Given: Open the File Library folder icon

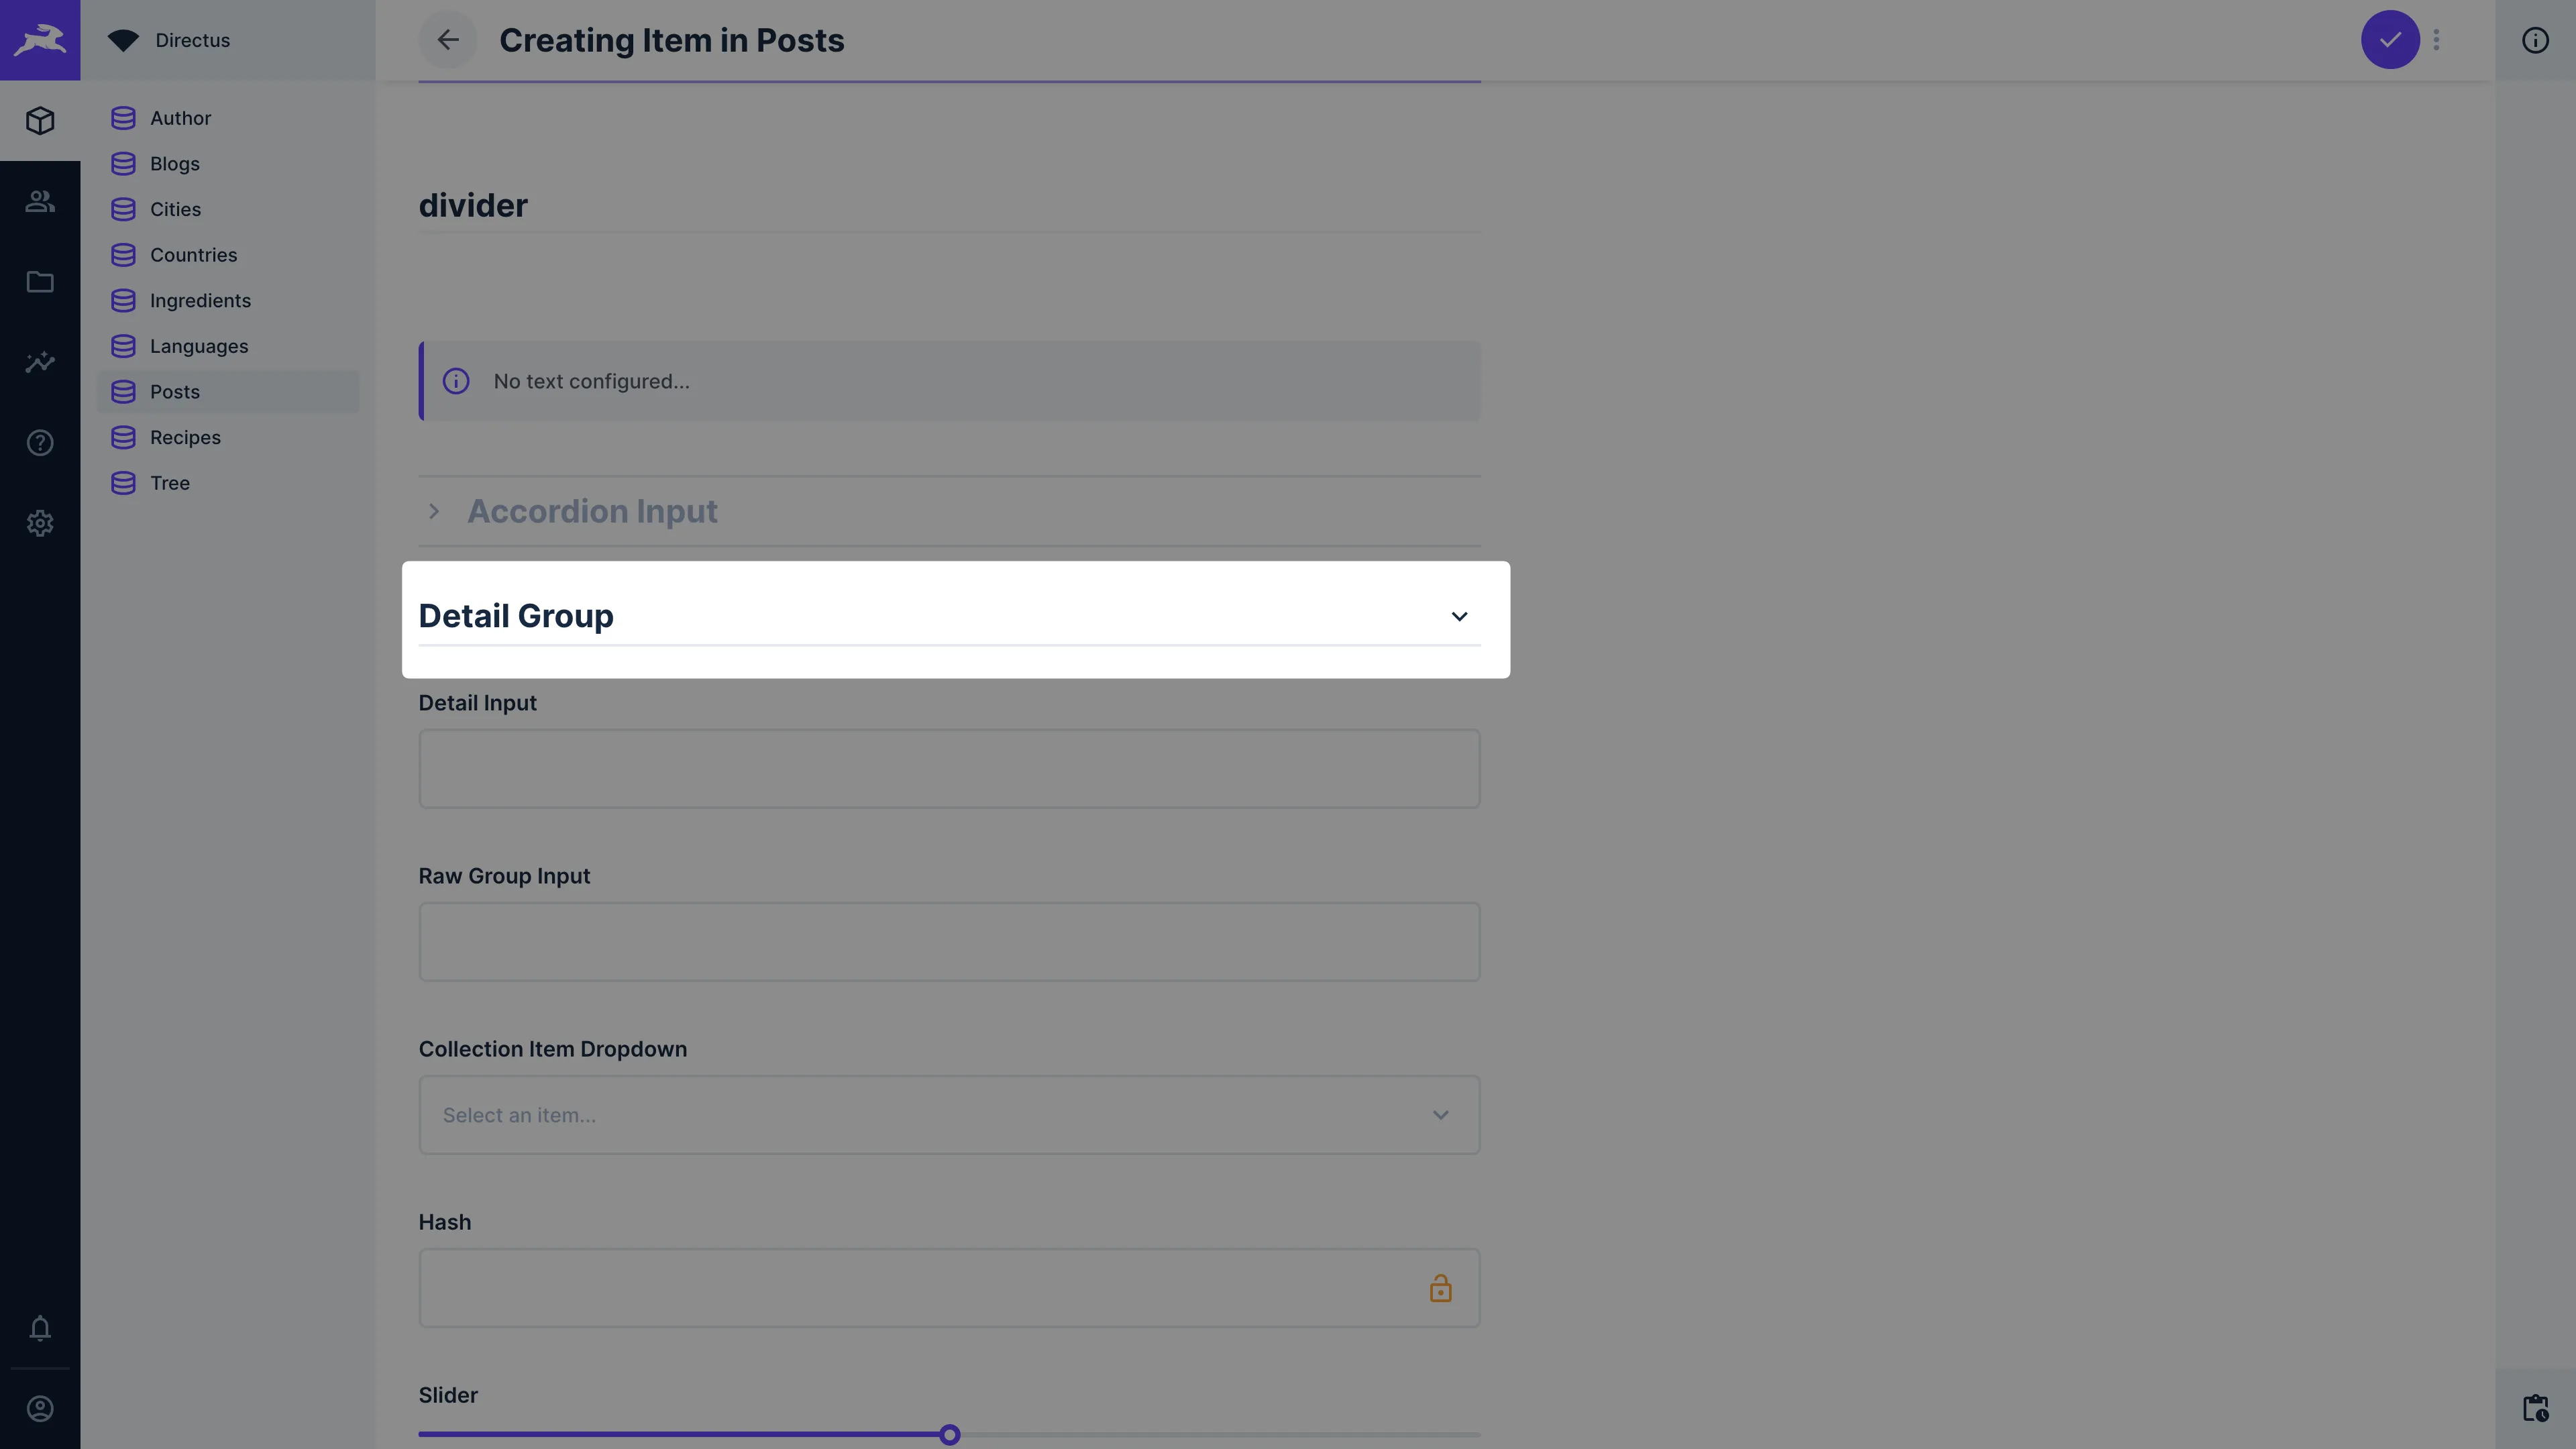Looking at the screenshot, I should coord(40,282).
